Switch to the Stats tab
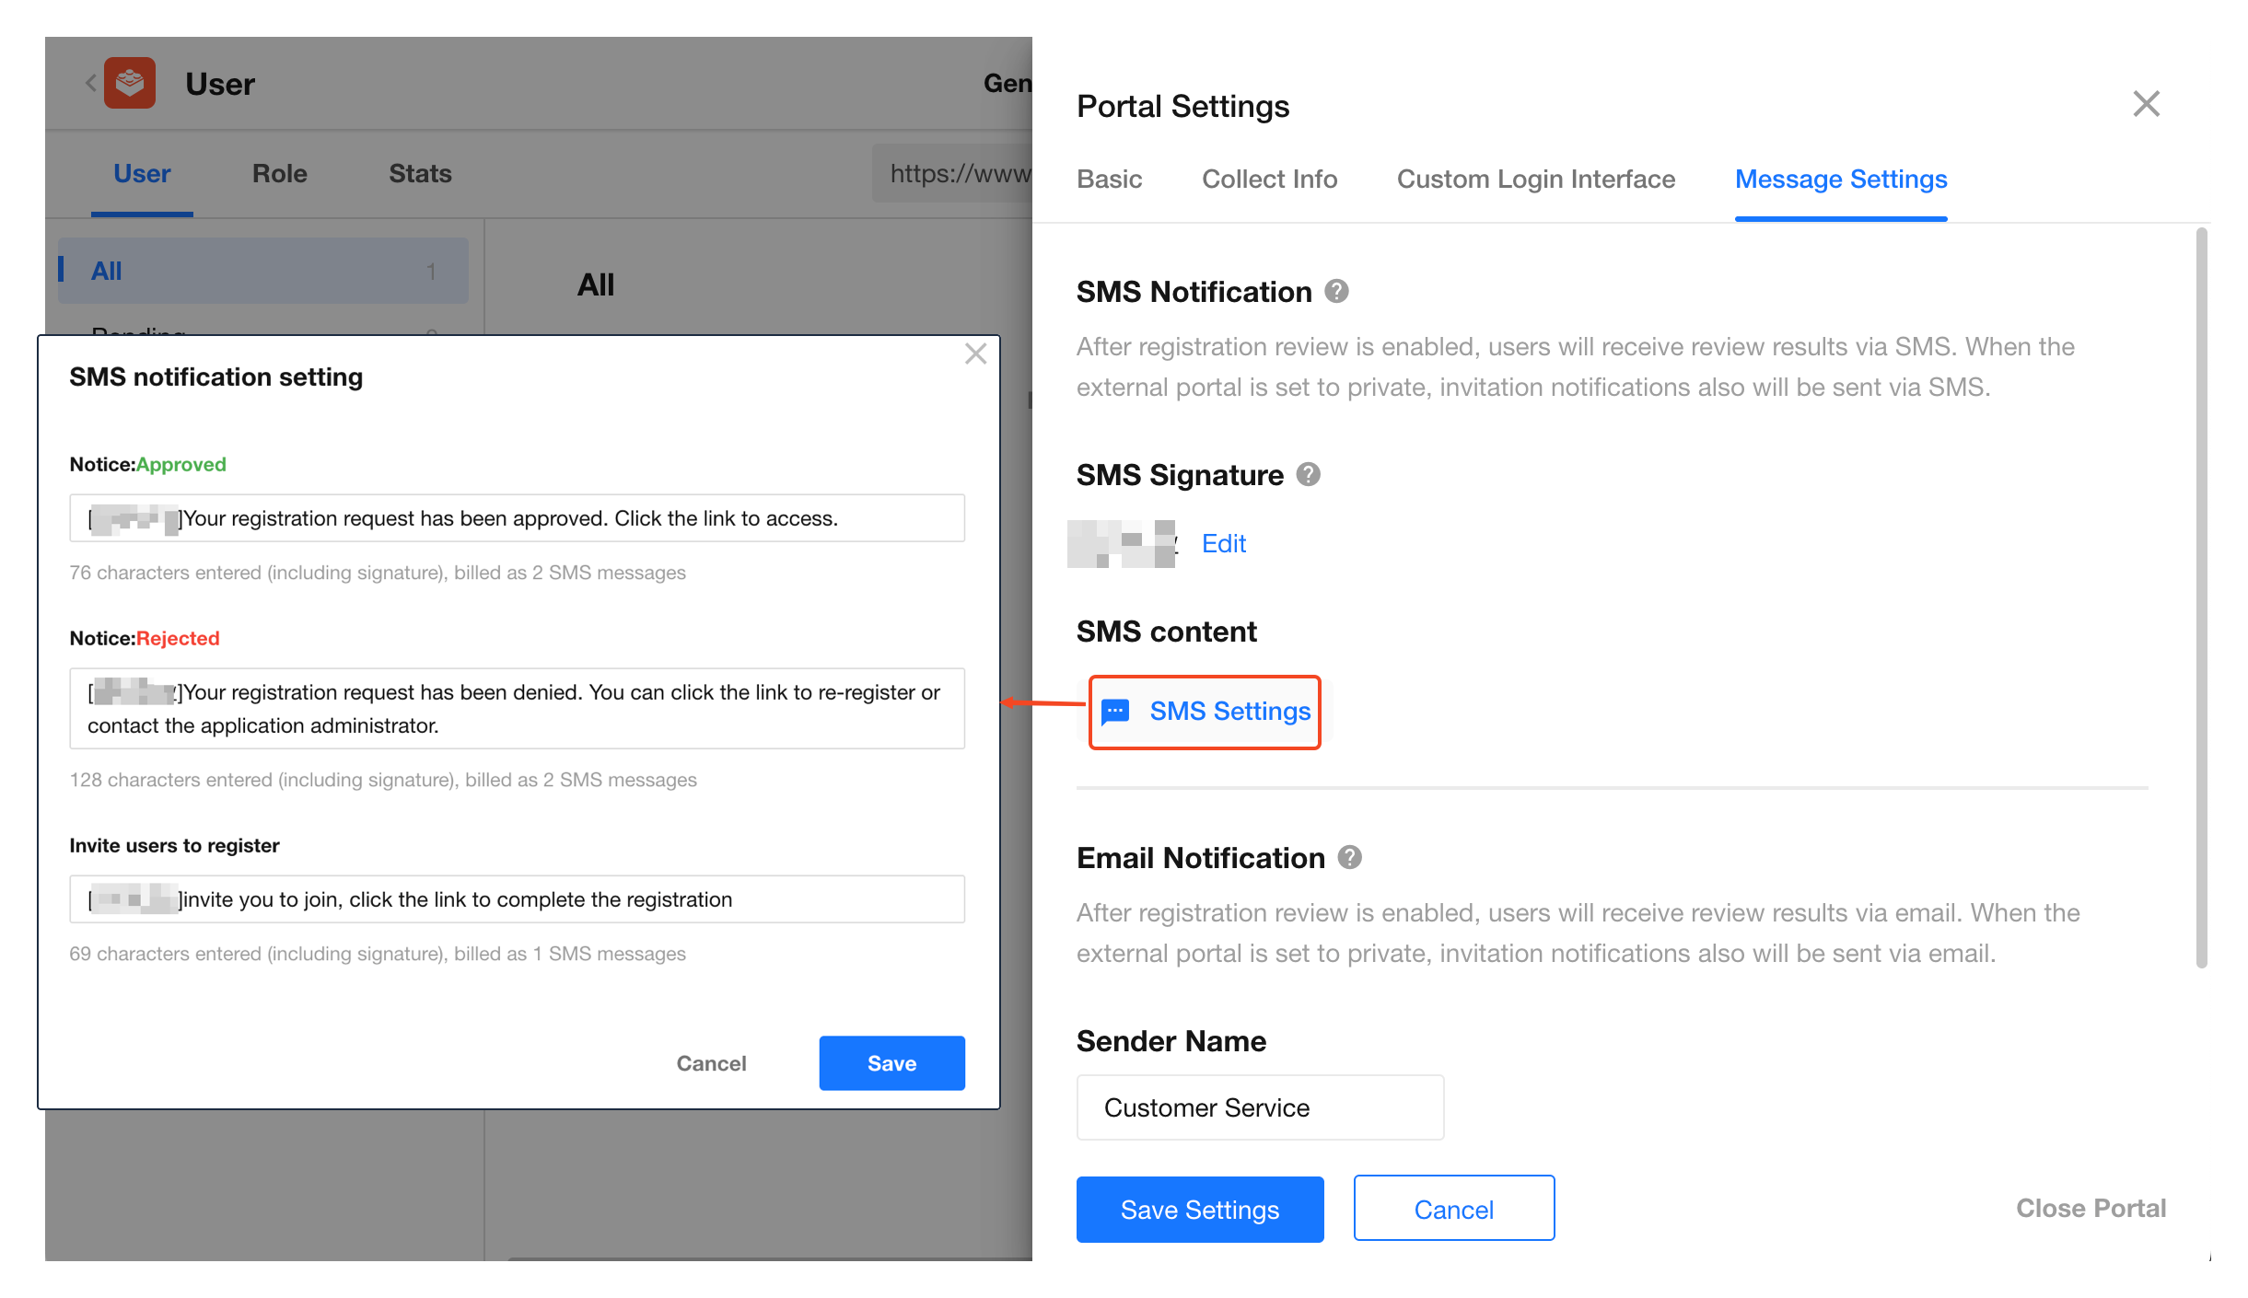The height and width of the screenshot is (1298, 2248). 420,174
